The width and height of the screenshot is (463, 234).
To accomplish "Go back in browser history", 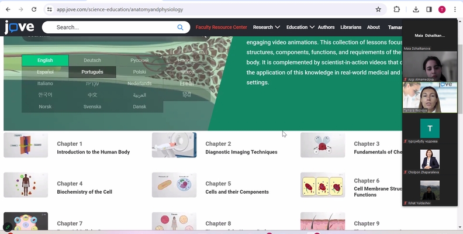I will pos(8,9).
